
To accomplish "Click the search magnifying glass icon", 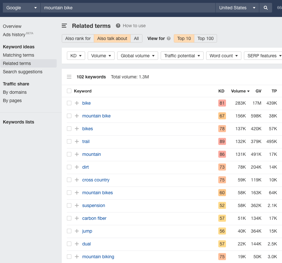I will (x=266, y=7).
